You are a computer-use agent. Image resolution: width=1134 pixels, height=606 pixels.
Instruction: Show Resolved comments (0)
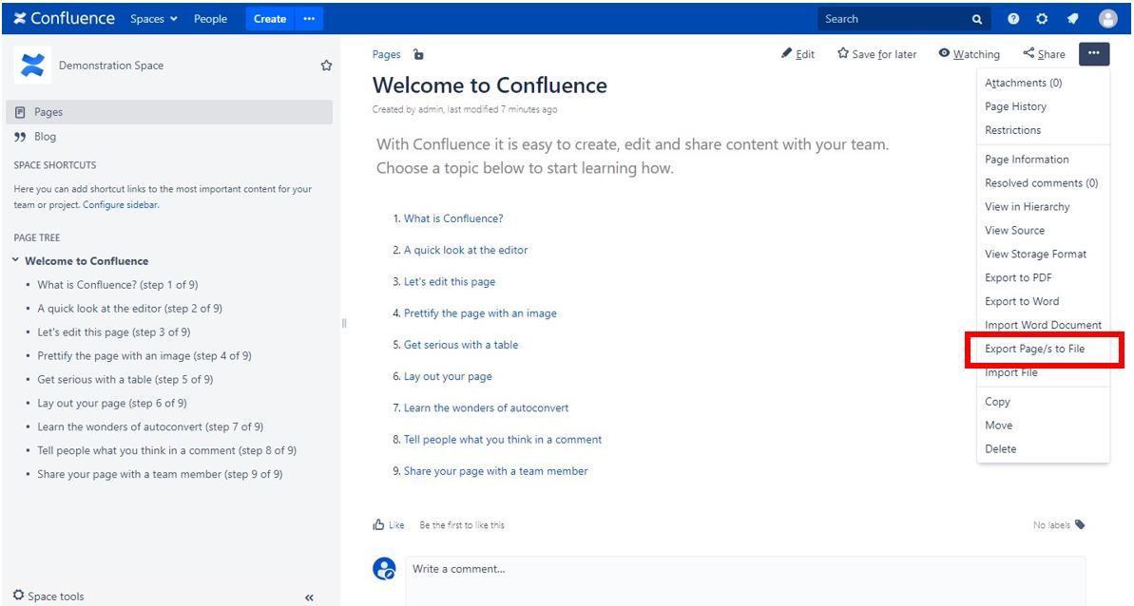[1043, 183]
